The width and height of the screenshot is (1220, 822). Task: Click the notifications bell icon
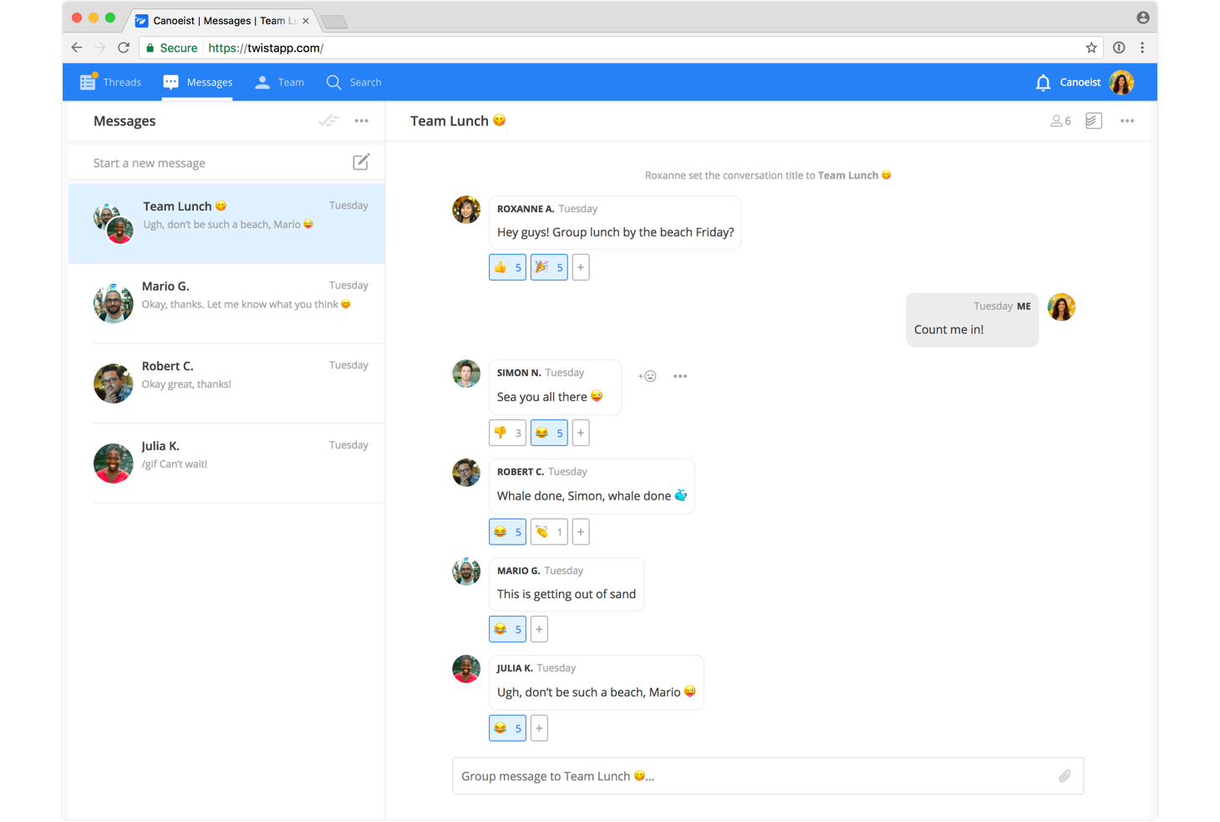click(1043, 82)
